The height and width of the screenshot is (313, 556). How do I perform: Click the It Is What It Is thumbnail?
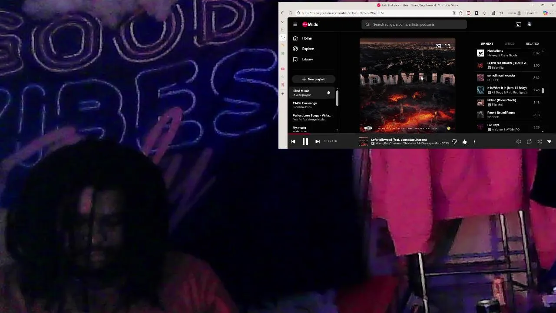(x=480, y=90)
